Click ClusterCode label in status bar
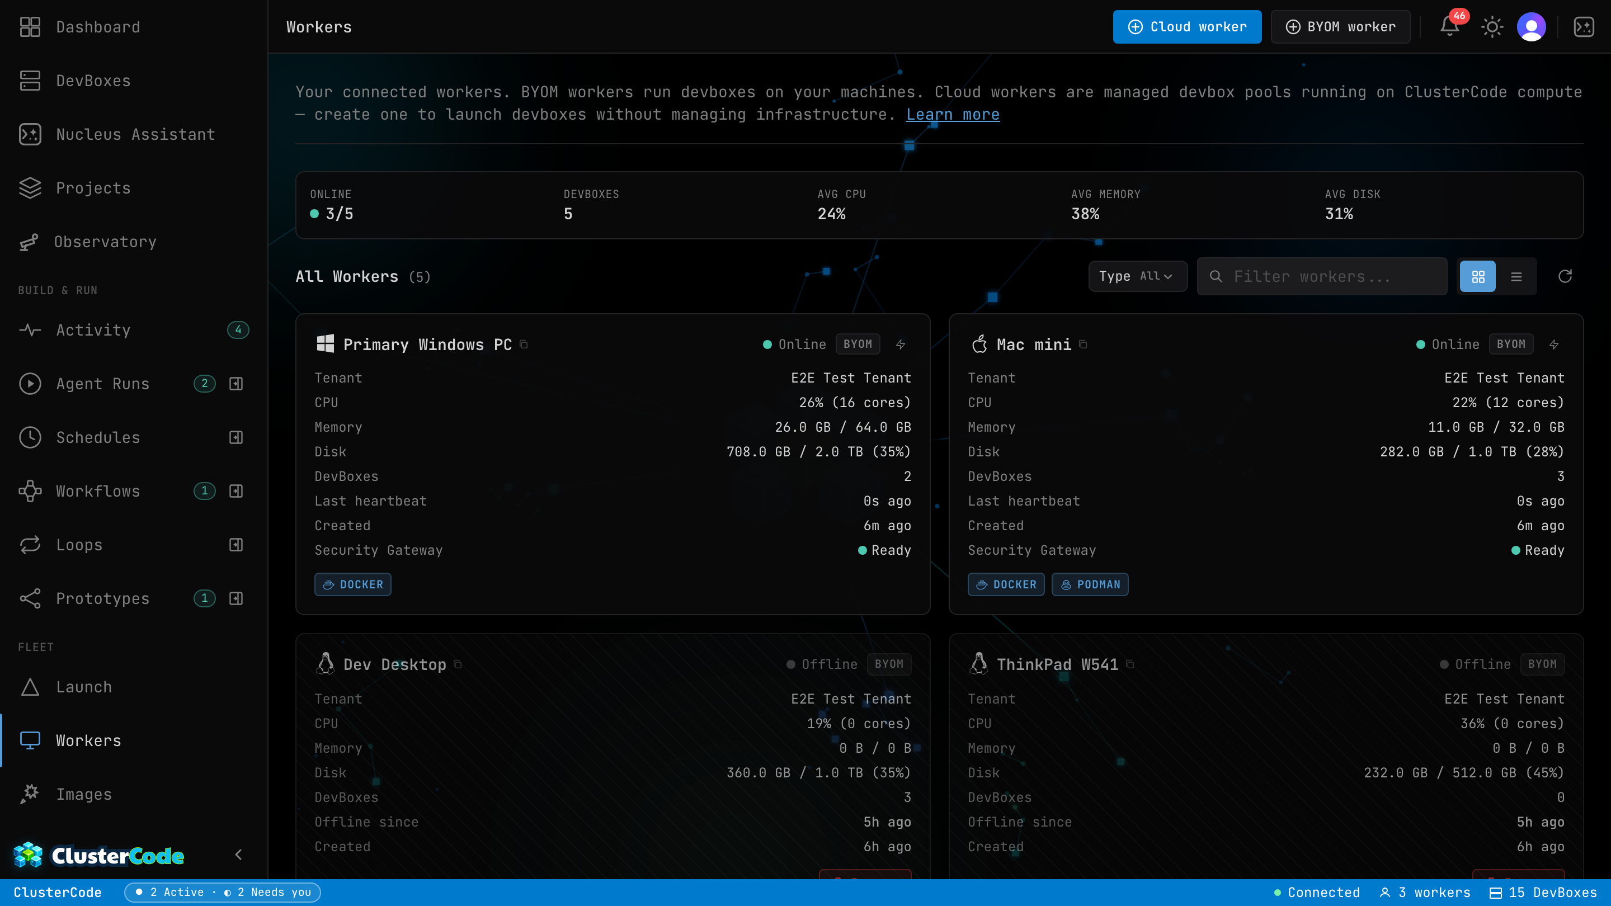1611x906 pixels. (58, 892)
